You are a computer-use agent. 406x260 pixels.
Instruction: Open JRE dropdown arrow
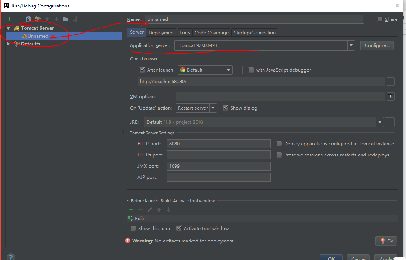(380, 122)
